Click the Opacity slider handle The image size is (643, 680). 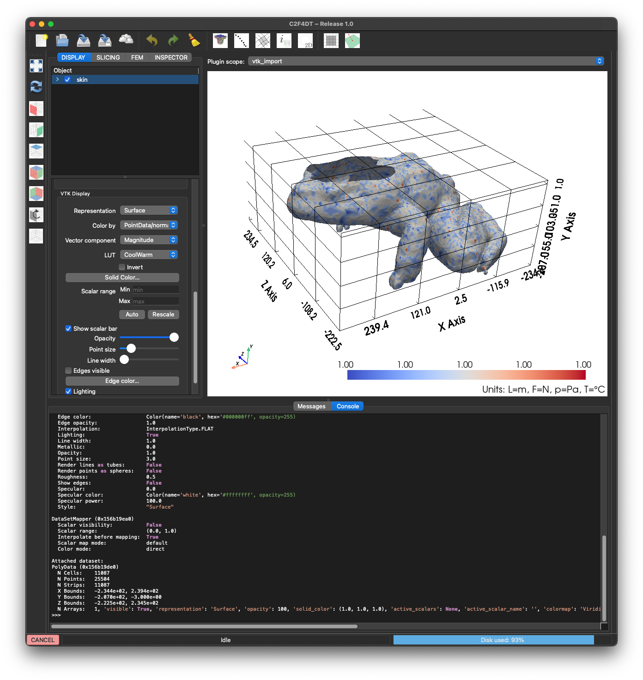pyautogui.click(x=174, y=337)
